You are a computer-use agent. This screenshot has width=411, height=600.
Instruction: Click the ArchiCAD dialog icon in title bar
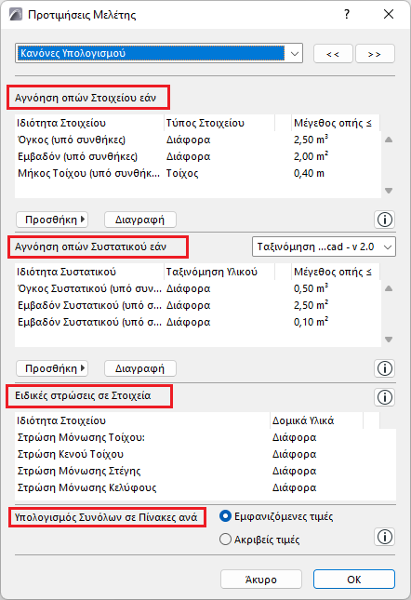[x=16, y=15]
